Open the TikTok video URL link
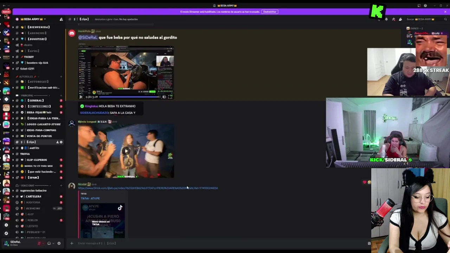Screen dimensions: 450x253 pos(148,188)
